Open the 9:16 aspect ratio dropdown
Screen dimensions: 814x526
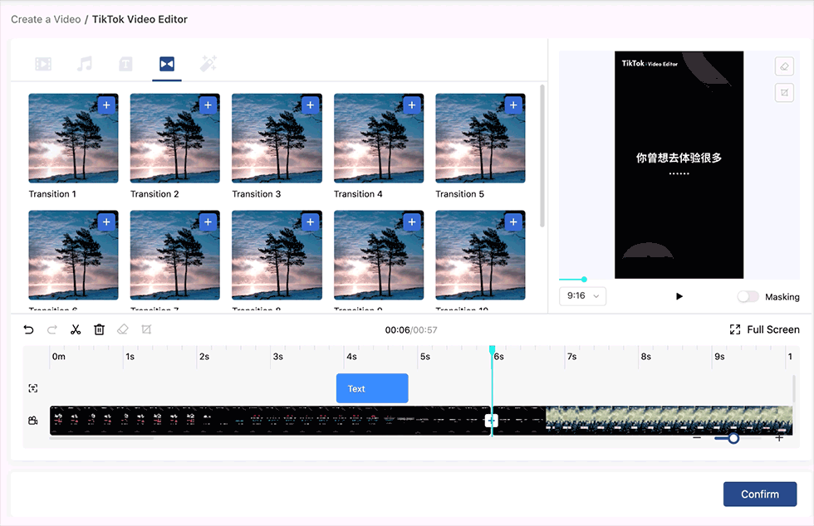[582, 295]
